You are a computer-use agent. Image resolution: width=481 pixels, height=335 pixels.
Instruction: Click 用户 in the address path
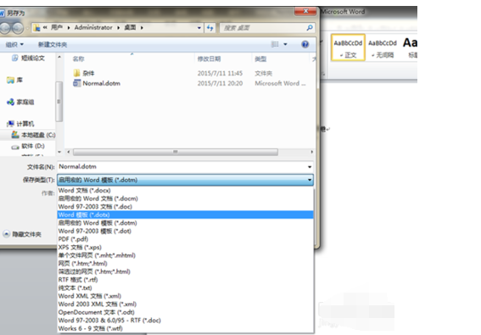click(x=57, y=28)
